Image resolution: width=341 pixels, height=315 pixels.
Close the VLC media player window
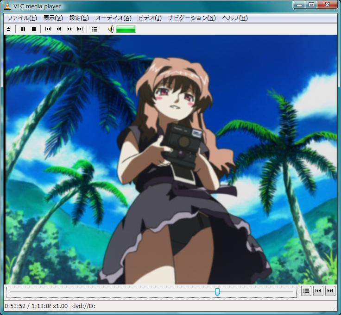click(x=327, y=5)
